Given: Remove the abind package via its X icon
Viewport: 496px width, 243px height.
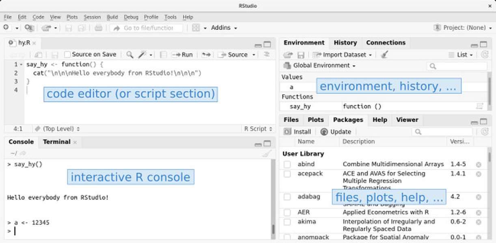Looking at the screenshot, I should tap(479, 164).
